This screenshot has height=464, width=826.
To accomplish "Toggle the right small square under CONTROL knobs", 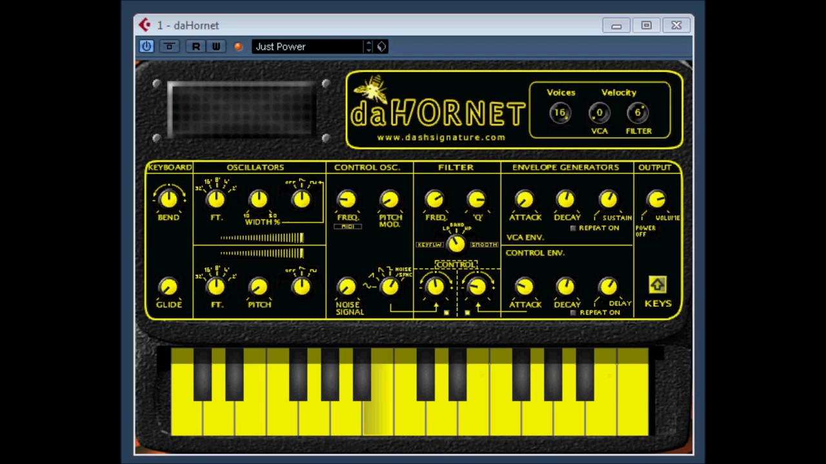I will (x=467, y=313).
